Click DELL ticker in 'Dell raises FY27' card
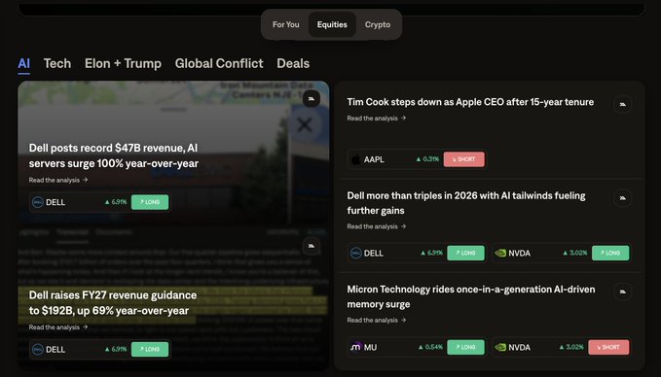 click(55, 349)
